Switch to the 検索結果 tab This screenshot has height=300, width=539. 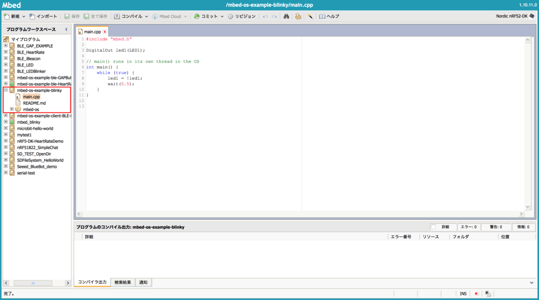(123, 283)
